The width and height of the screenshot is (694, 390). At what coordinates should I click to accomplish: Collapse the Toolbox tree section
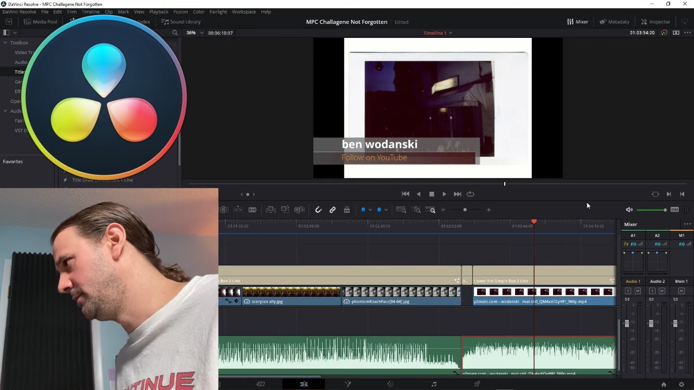point(5,43)
